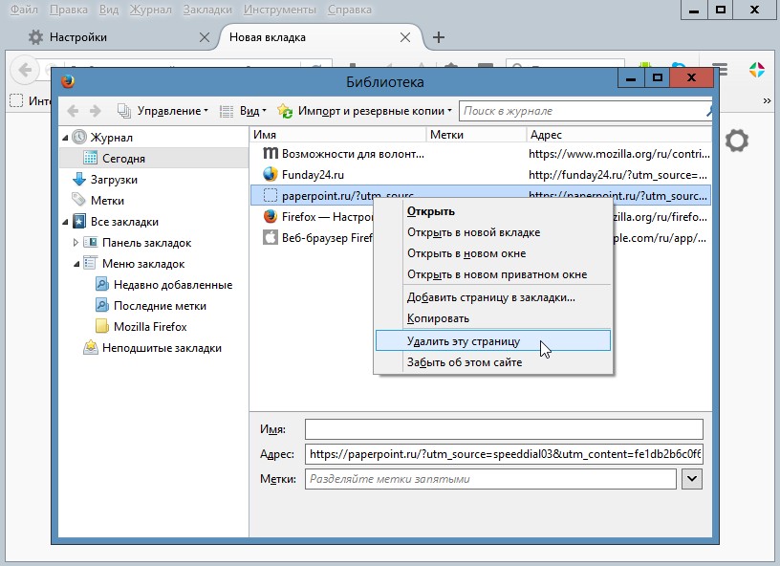Choose Копировать in the context menu
The image size is (780, 566).
point(493,318)
